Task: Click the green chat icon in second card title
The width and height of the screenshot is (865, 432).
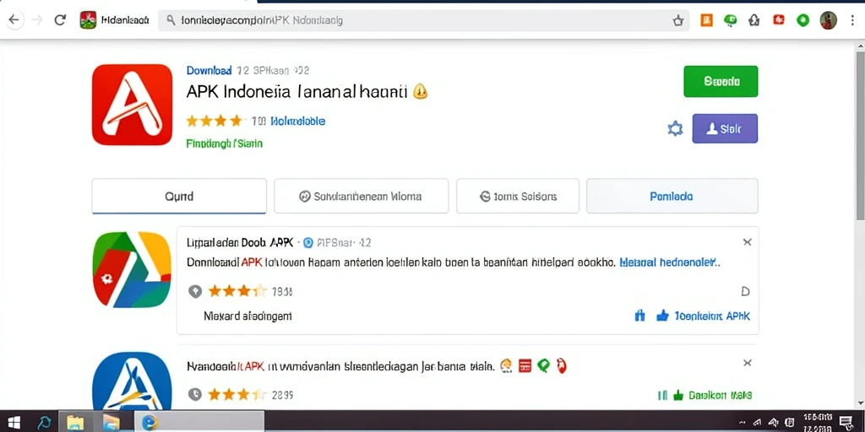Action: pos(543,365)
